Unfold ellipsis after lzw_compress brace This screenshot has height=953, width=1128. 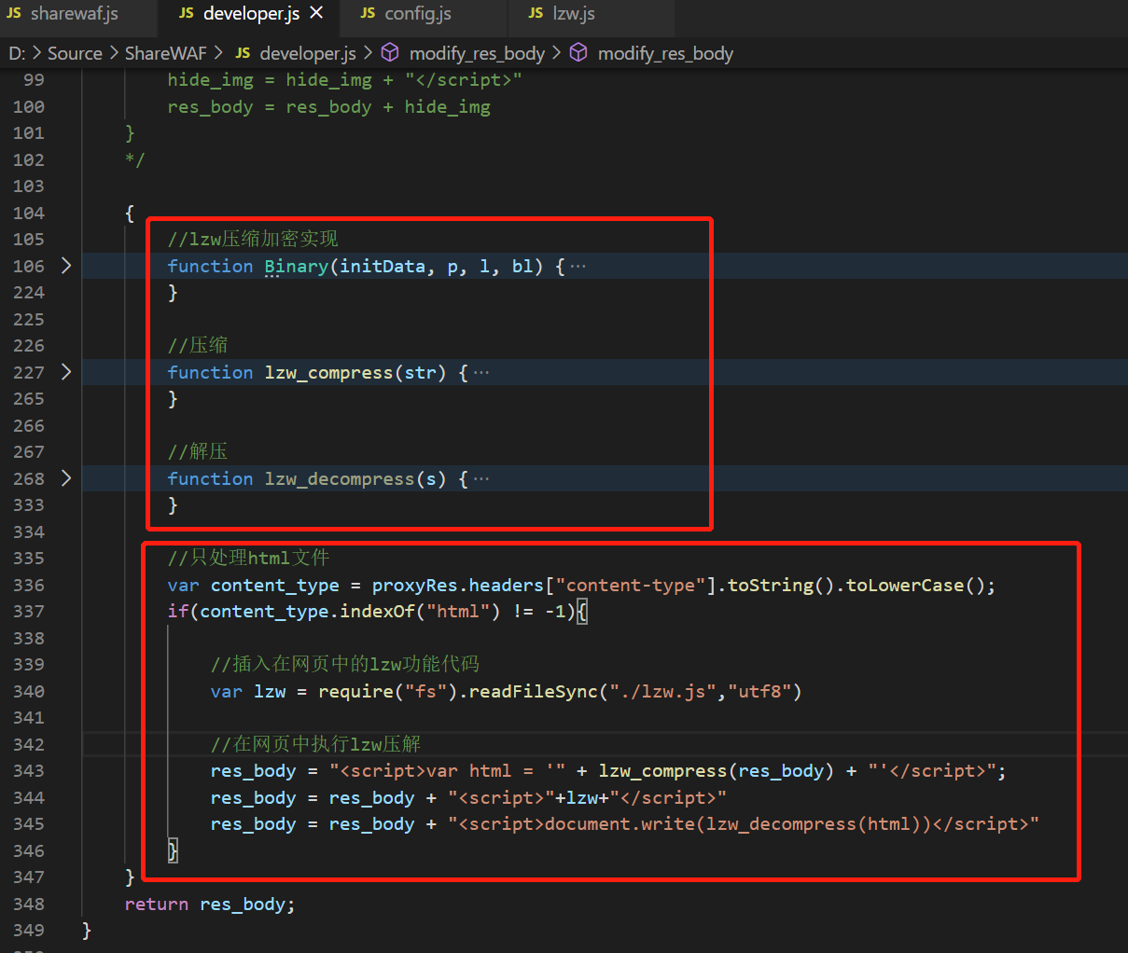(x=481, y=373)
